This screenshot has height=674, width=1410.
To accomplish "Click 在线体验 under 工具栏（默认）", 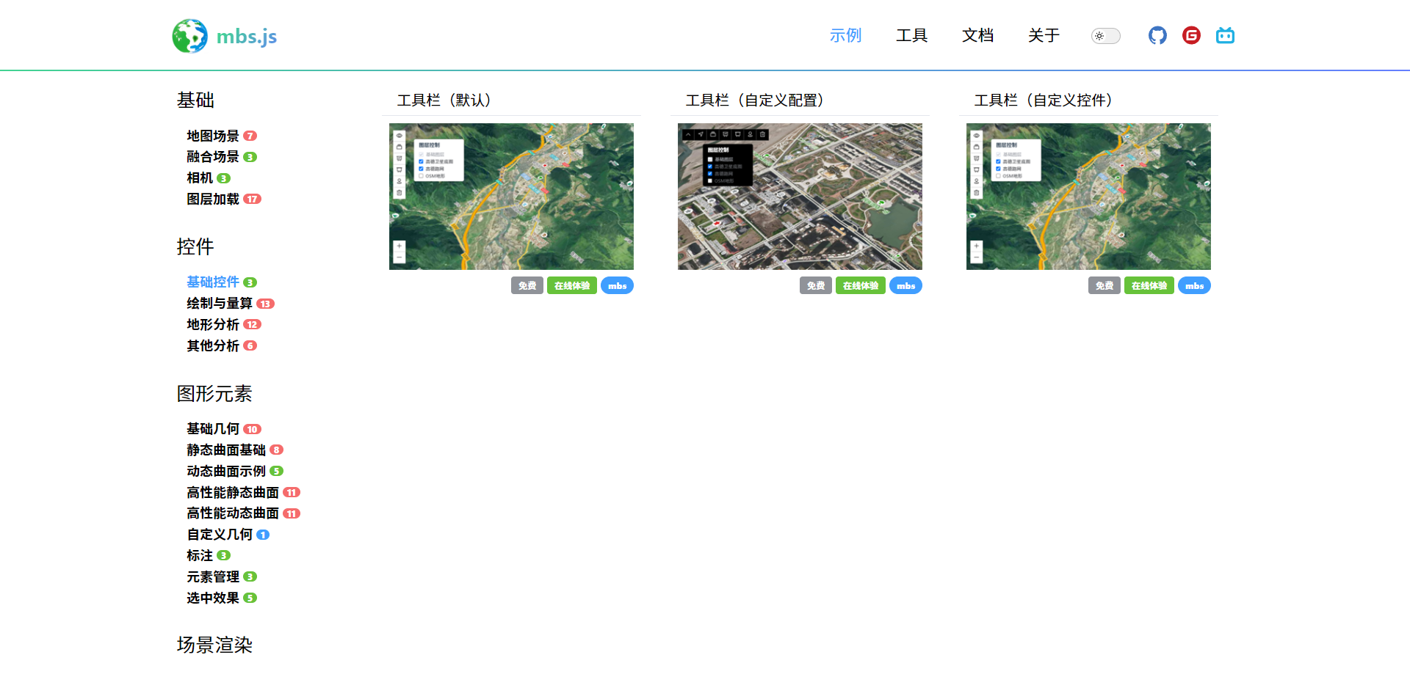I will (x=572, y=286).
